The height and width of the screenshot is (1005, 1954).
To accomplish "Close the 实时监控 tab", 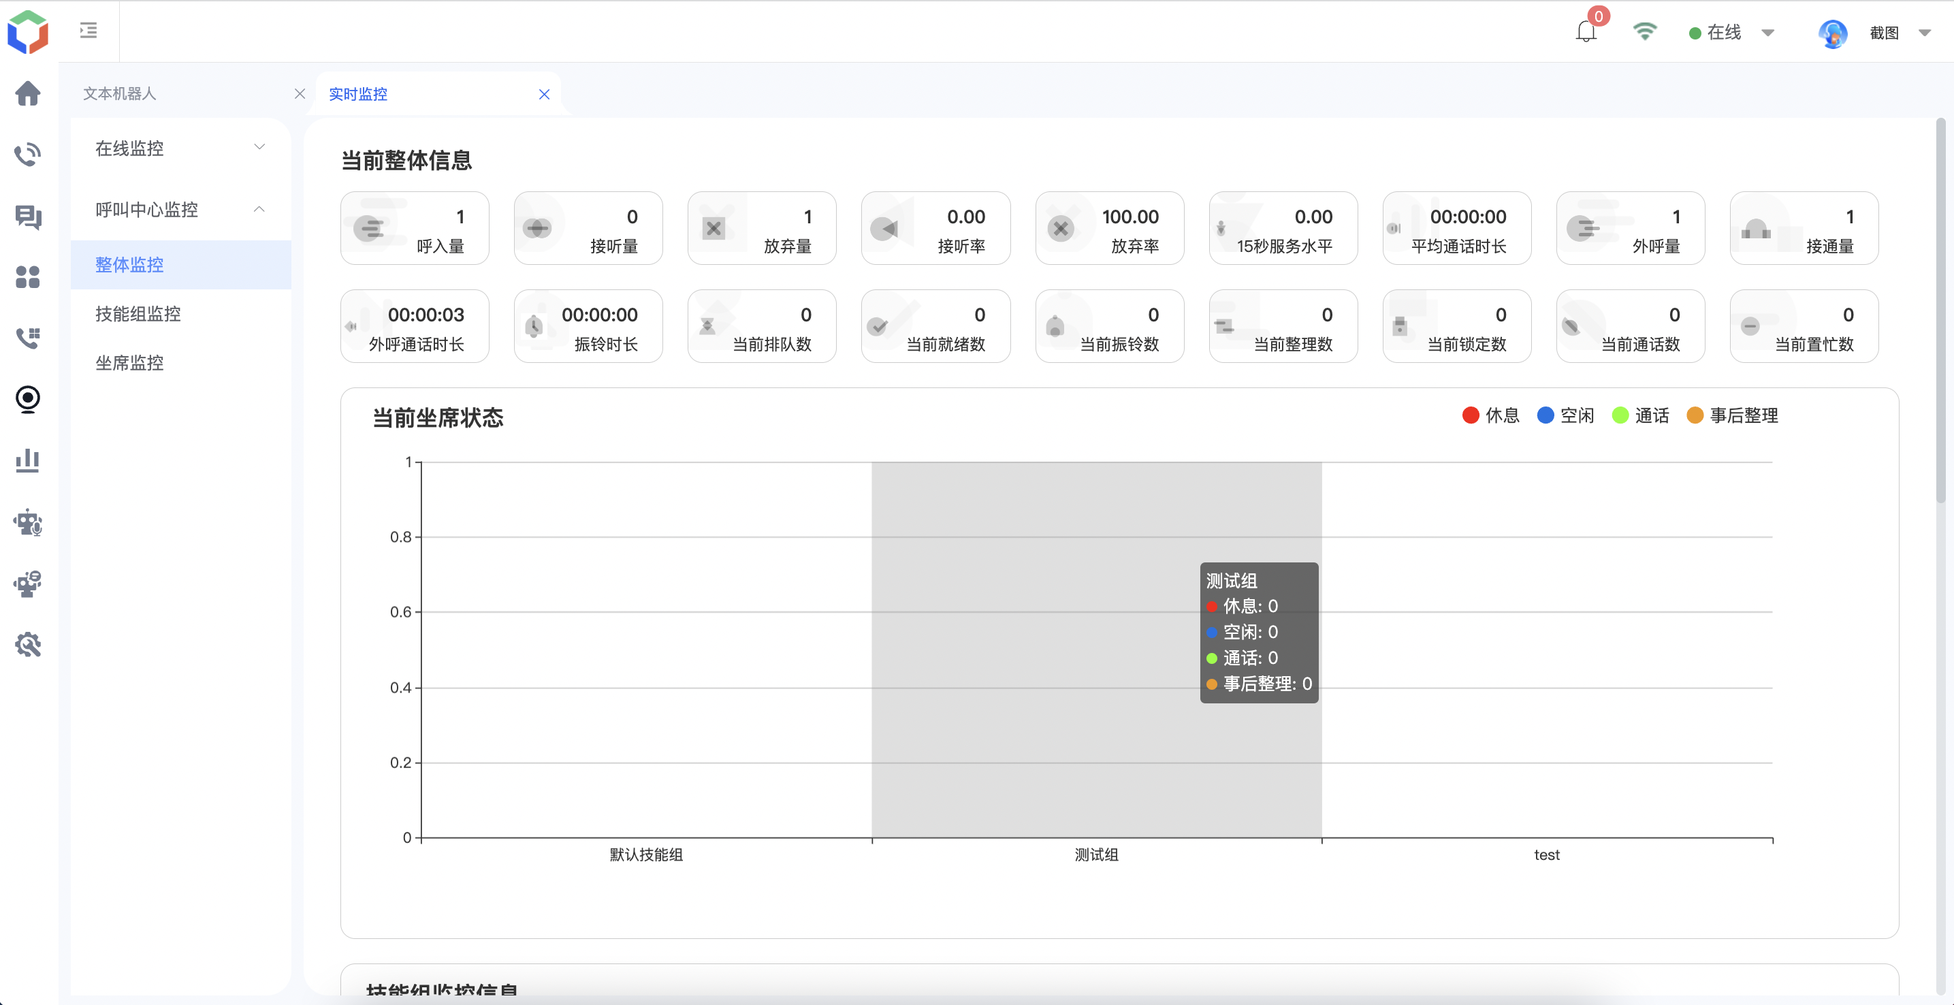I will [544, 94].
